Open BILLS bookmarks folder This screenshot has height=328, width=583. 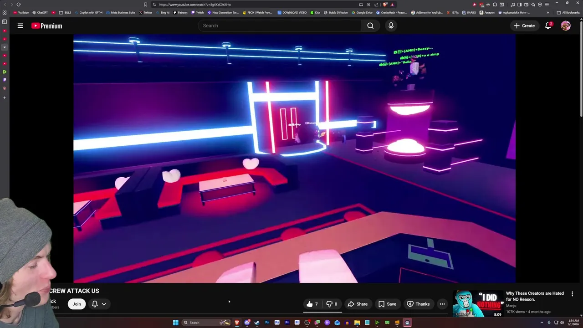click(x=65, y=12)
